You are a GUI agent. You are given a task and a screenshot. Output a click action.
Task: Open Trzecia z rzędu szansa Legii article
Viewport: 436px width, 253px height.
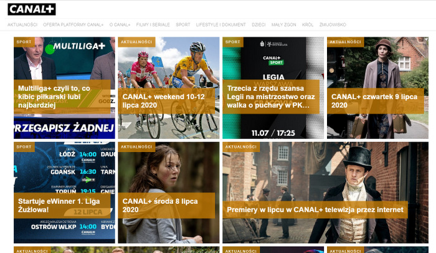[x=271, y=97]
